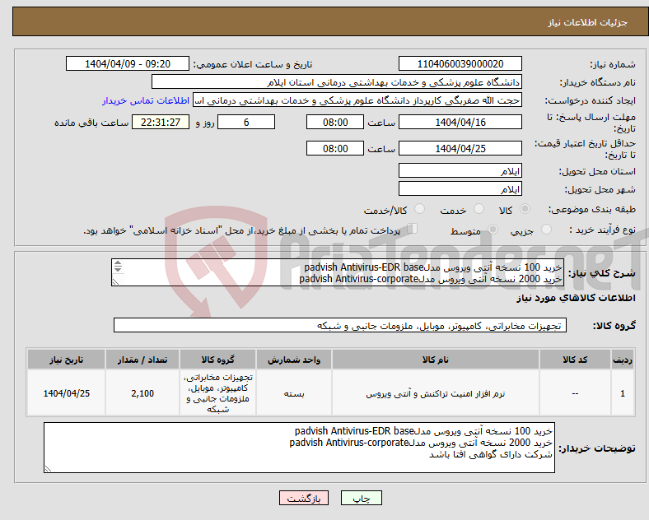Click the description box scroll down arrow
This screenshot has height=520, width=649.
(x=118, y=269)
